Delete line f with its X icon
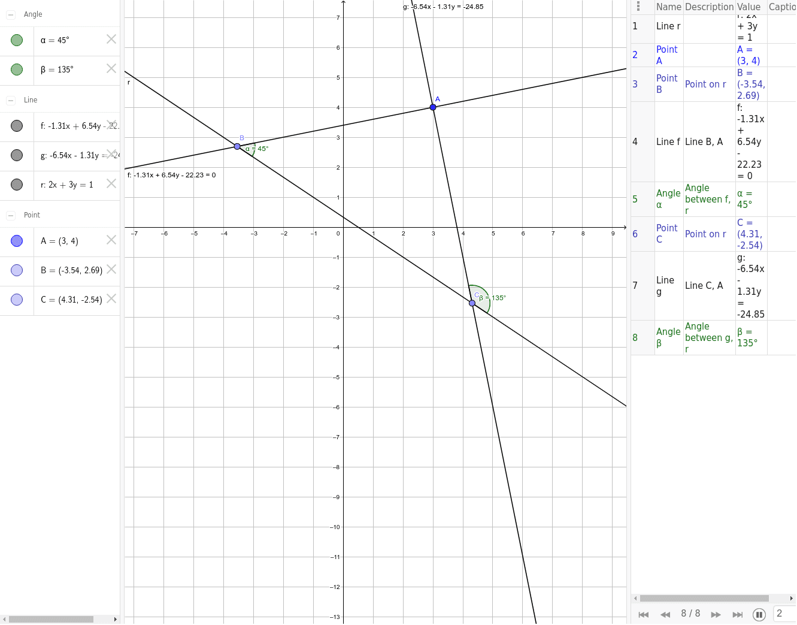 [111, 125]
